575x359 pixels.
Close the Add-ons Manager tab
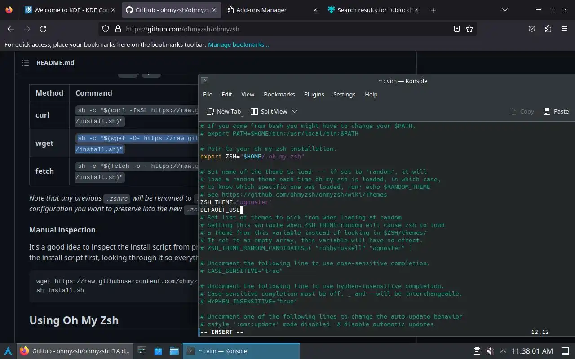(315, 10)
